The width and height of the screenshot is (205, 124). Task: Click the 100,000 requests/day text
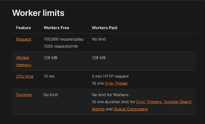pyautogui.click(x=64, y=39)
